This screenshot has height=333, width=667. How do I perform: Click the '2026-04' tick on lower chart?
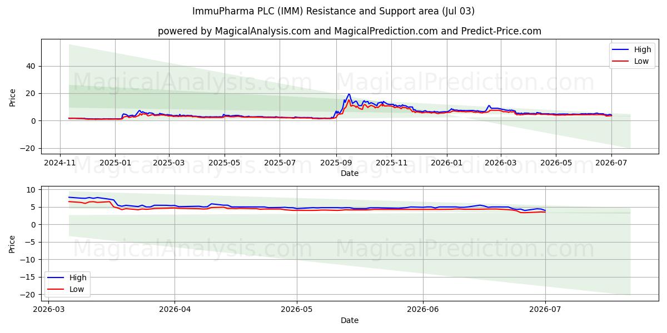tap(175, 310)
